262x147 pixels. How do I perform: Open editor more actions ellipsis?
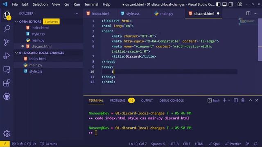pyautogui.click(x=255, y=13)
